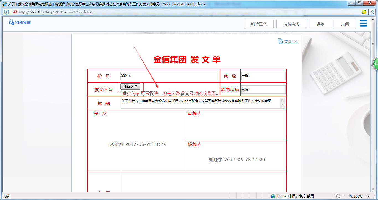Click the 保存 button in the toolbar
The image size is (378, 200).
[320, 24]
